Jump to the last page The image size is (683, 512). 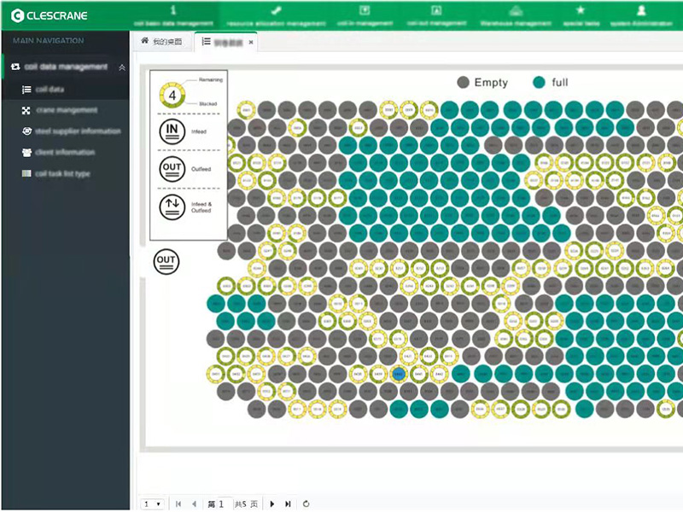click(288, 503)
